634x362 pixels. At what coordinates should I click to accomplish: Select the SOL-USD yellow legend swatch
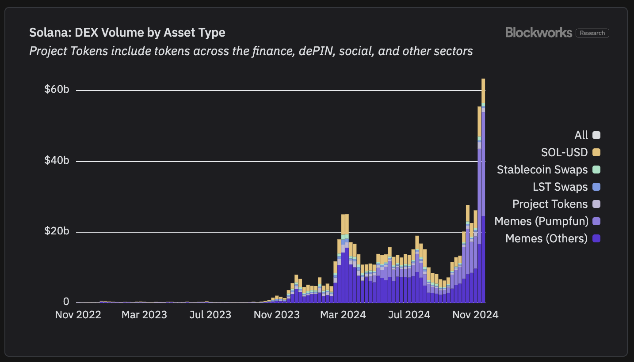(596, 153)
